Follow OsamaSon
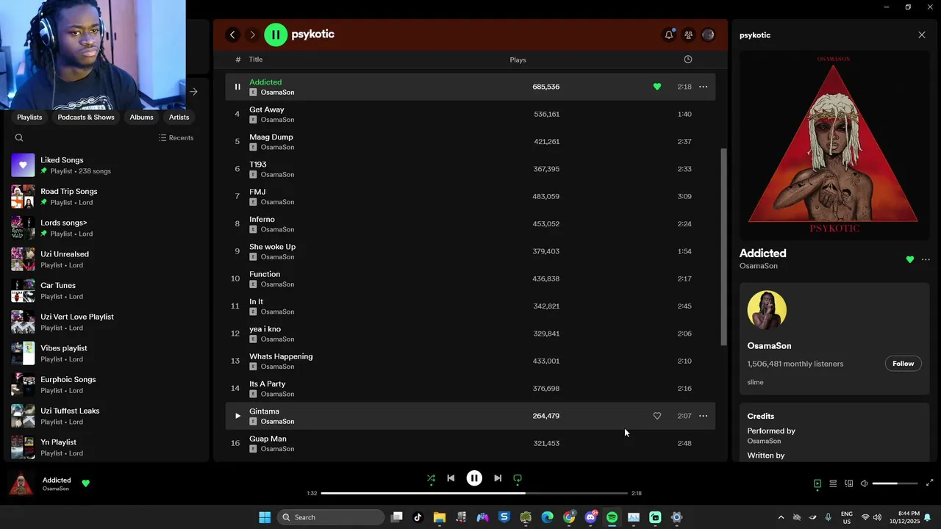Image resolution: width=941 pixels, height=529 pixels. coord(903,364)
